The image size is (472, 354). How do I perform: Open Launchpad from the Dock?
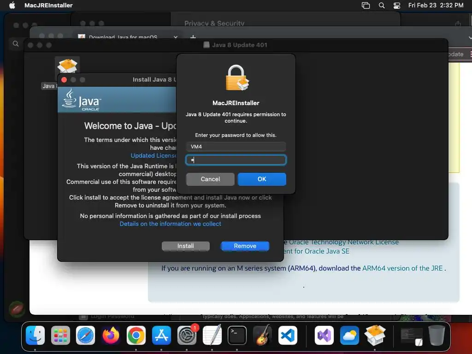pyautogui.click(x=60, y=335)
